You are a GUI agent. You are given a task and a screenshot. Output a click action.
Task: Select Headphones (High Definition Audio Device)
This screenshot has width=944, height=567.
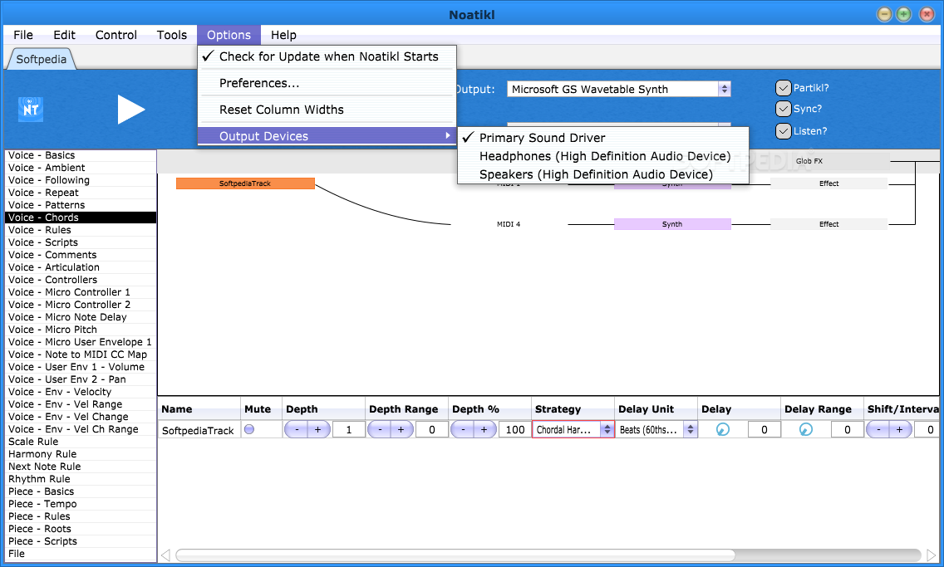coord(603,156)
